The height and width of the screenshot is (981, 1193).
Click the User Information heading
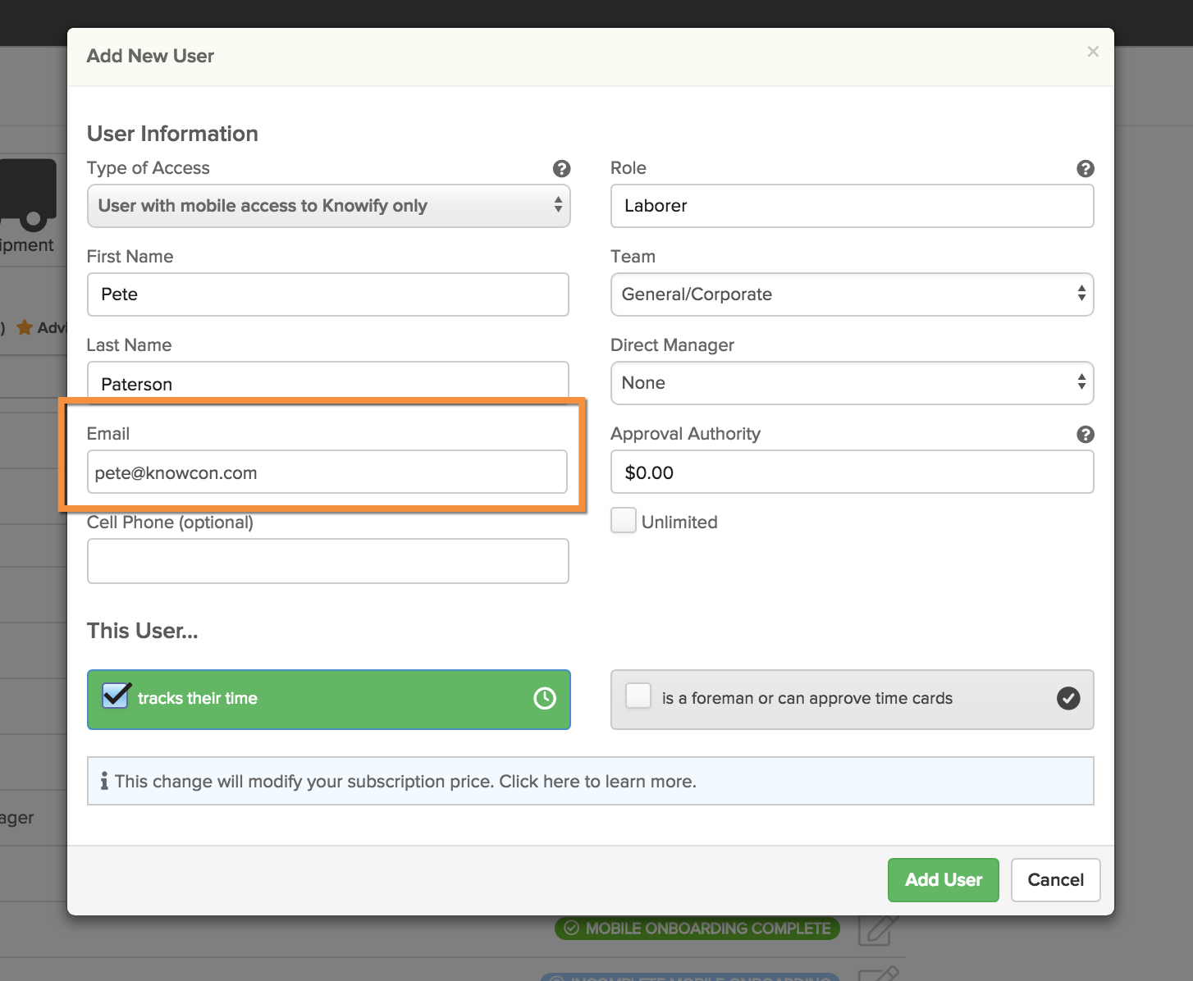[x=172, y=134]
